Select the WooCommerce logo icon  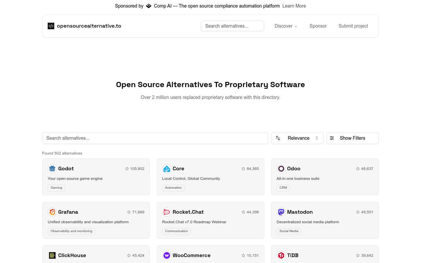[x=167, y=255]
